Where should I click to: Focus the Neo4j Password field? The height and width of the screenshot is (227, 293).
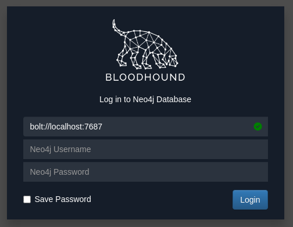pos(145,172)
